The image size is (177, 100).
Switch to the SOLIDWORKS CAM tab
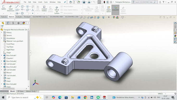[72, 17]
